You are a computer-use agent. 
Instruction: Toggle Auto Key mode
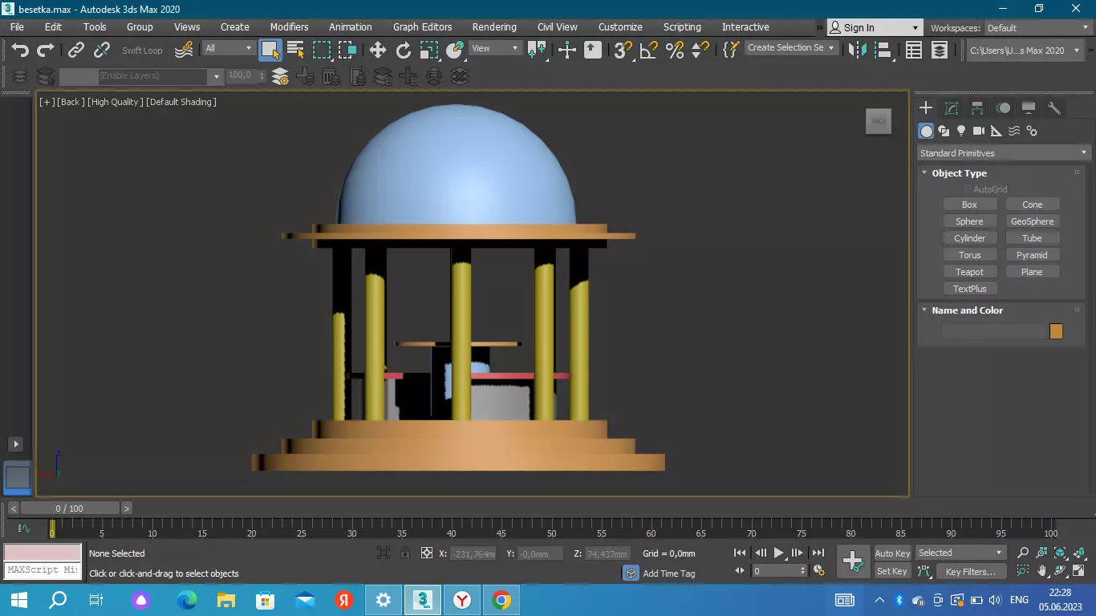[892, 553]
